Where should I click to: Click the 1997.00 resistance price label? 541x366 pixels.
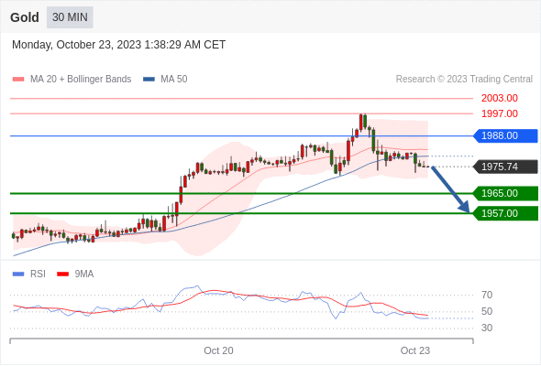(499, 113)
